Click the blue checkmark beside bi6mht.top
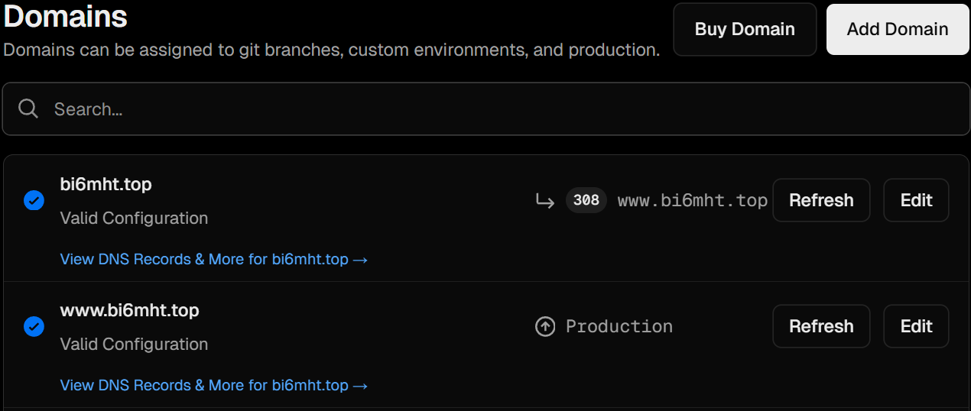Image resolution: width=971 pixels, height=411 pixels. click(x=34, y=201)
